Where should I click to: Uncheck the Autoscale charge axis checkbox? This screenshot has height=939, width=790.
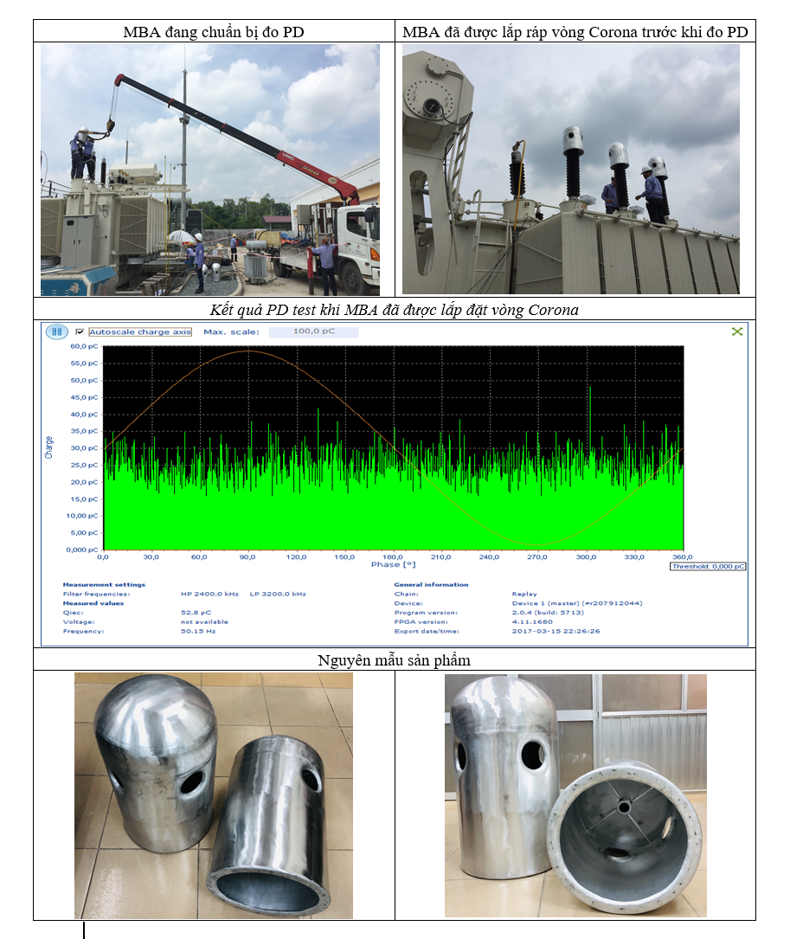click(x=80, y=331)
